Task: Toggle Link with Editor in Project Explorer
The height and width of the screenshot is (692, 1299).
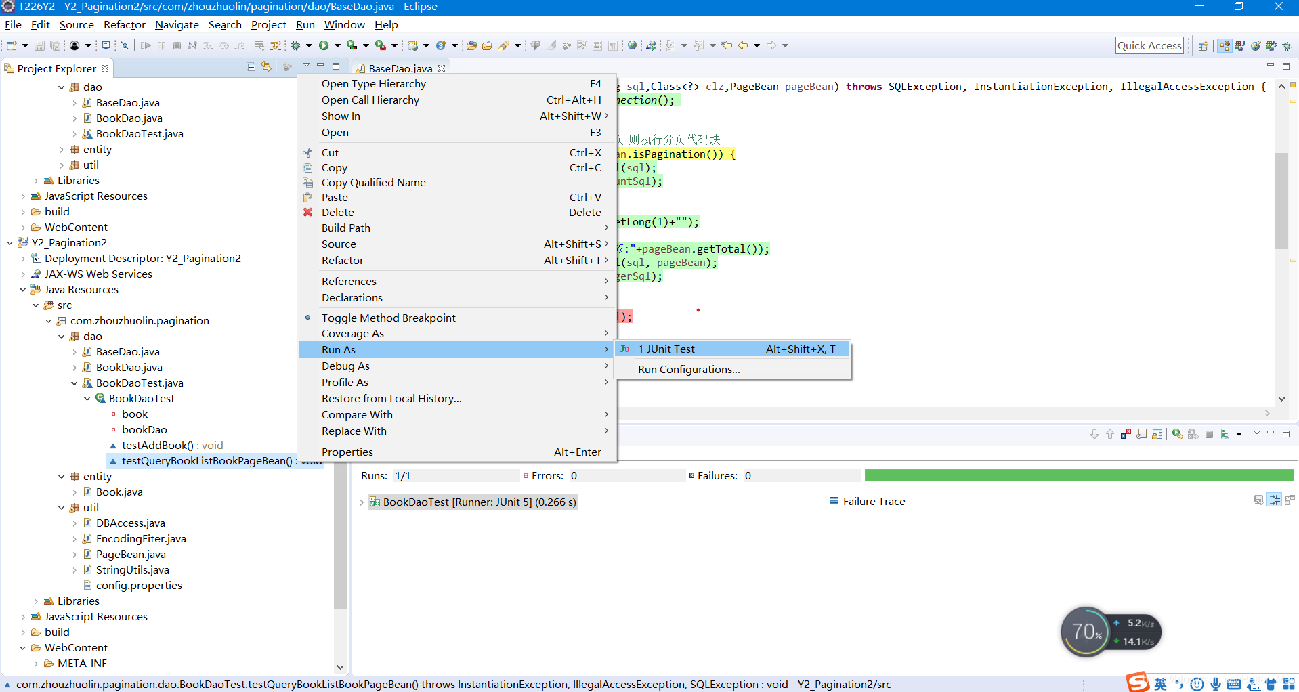Action: [266, 66]
